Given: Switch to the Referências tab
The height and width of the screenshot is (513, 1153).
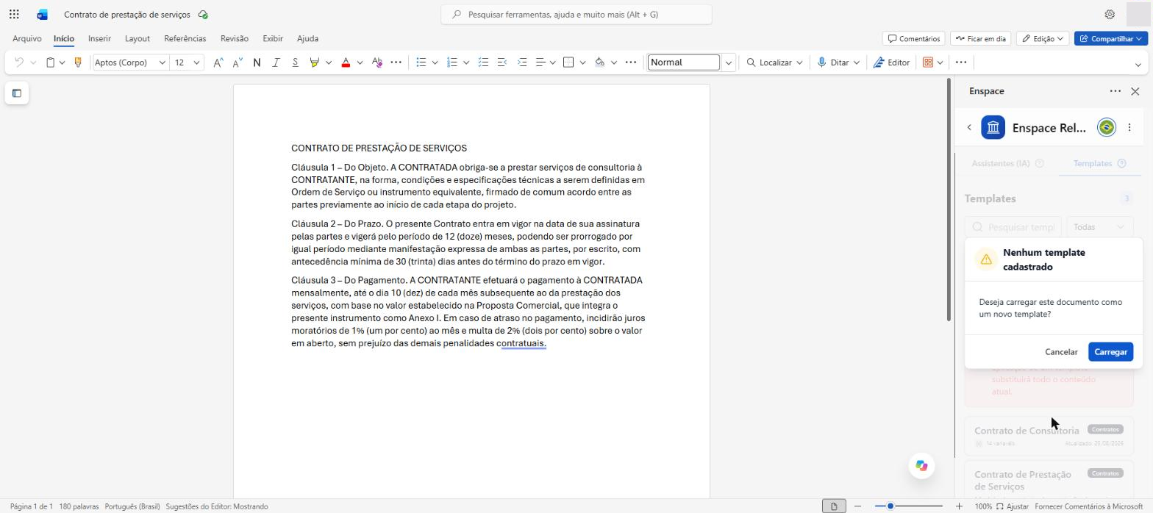Looking at the screenshot, I should (185, 38).
